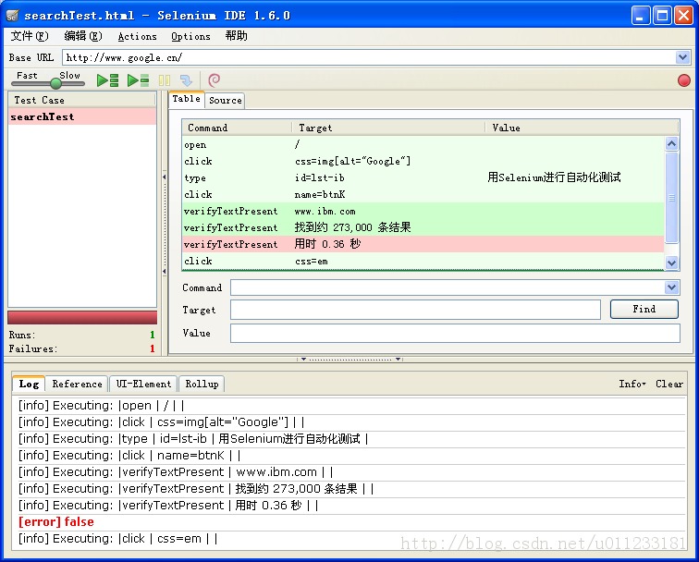Select the verifyTextPresent www.ibm.com row
Image resolution: width=699 pixels, height=562 pixels.
pyautogui.click(x=423, y=212)
